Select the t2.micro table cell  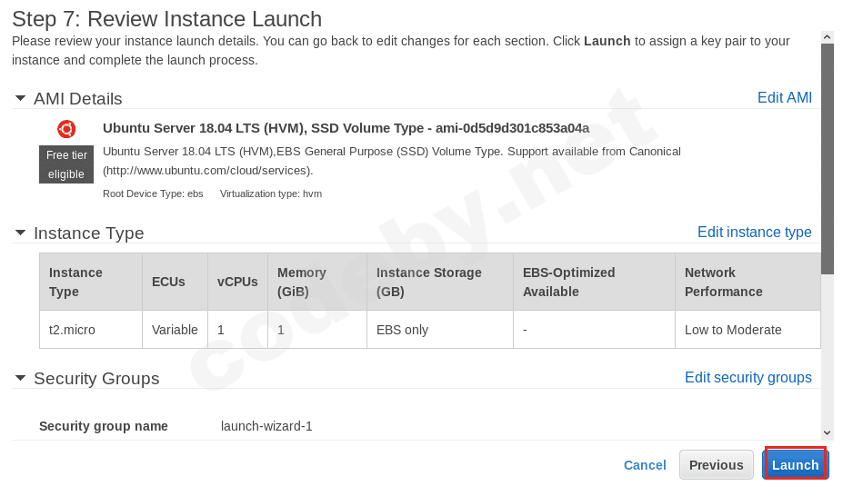(73, 330)
